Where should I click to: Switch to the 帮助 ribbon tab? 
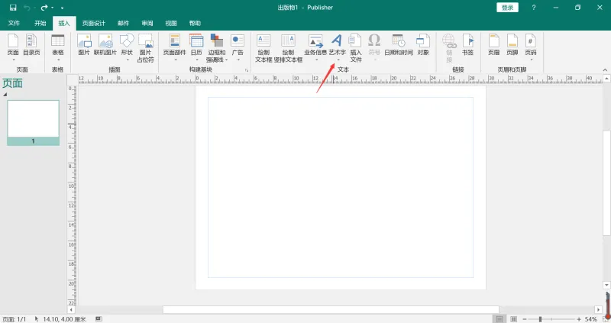click(x=195, y=23)
